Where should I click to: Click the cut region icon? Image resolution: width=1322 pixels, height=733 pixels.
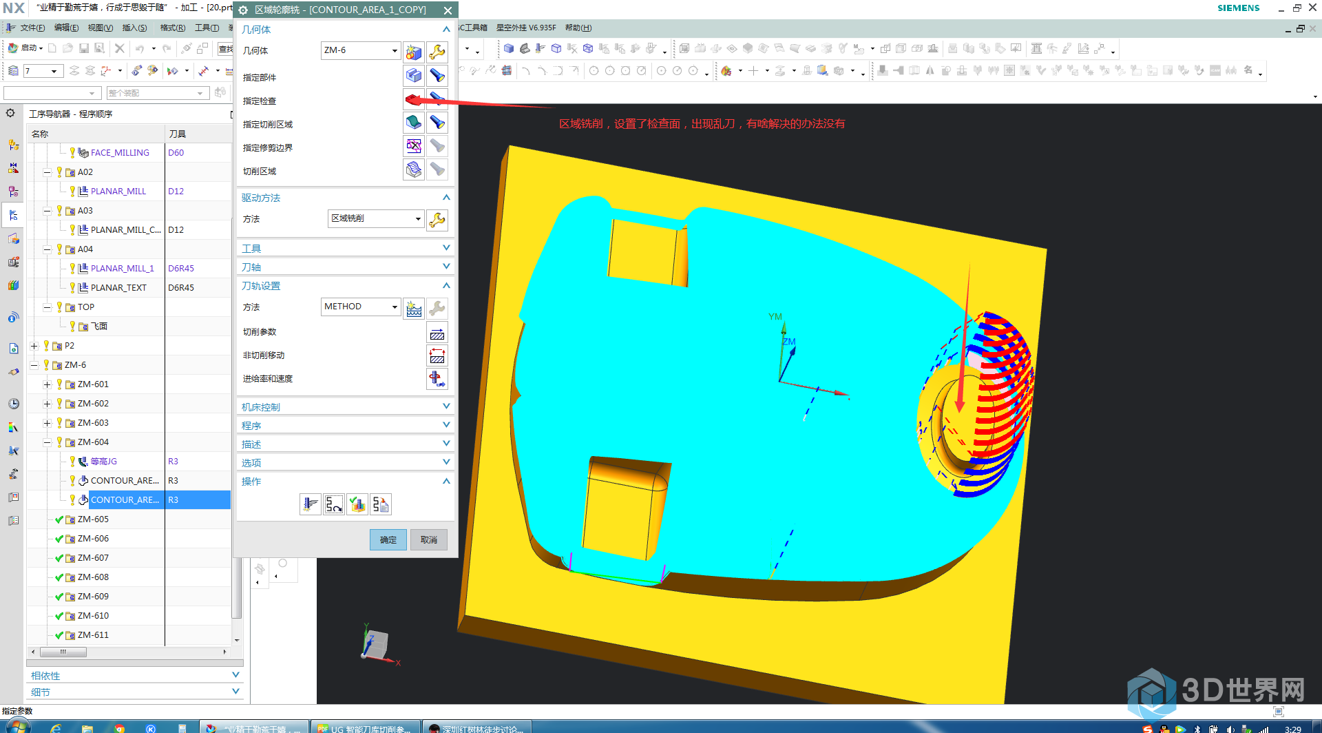pos(414,170)
